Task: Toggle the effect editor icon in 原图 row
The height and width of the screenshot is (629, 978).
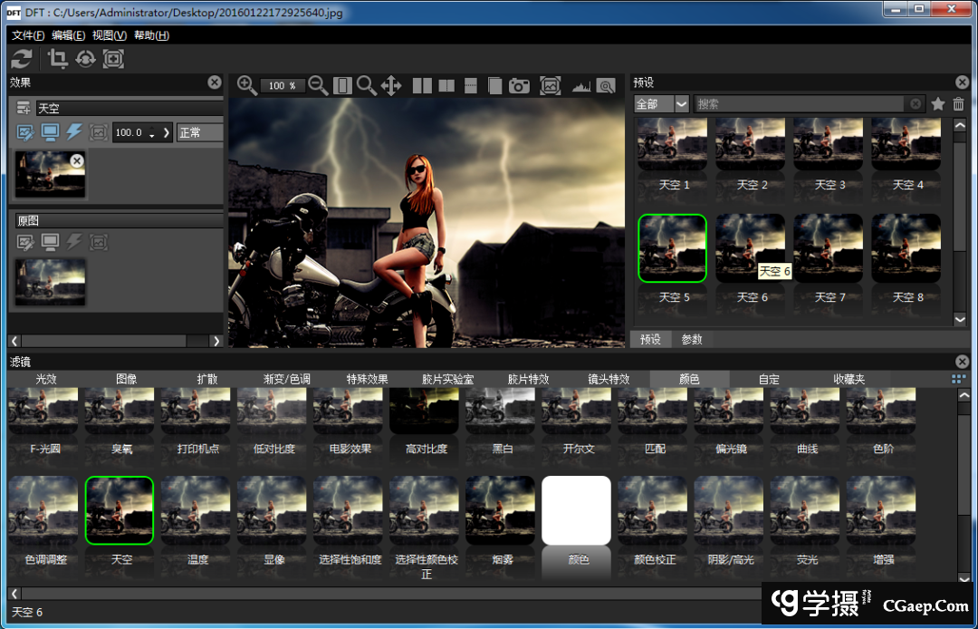Action: click(24, 242)
